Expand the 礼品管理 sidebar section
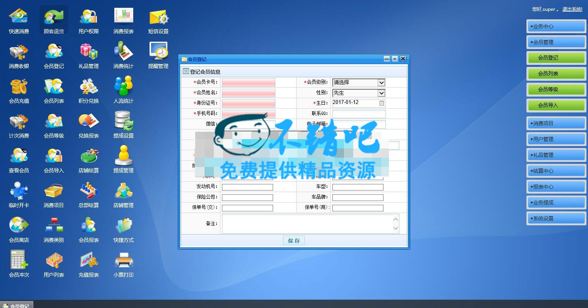The image size is (588, 308). [x=556, y=155]
